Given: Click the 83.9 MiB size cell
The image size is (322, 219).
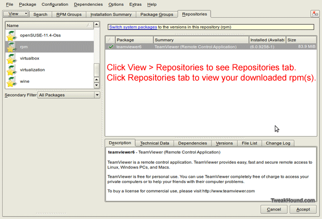Looking at the screenshot, I should [x=306, y=46].
